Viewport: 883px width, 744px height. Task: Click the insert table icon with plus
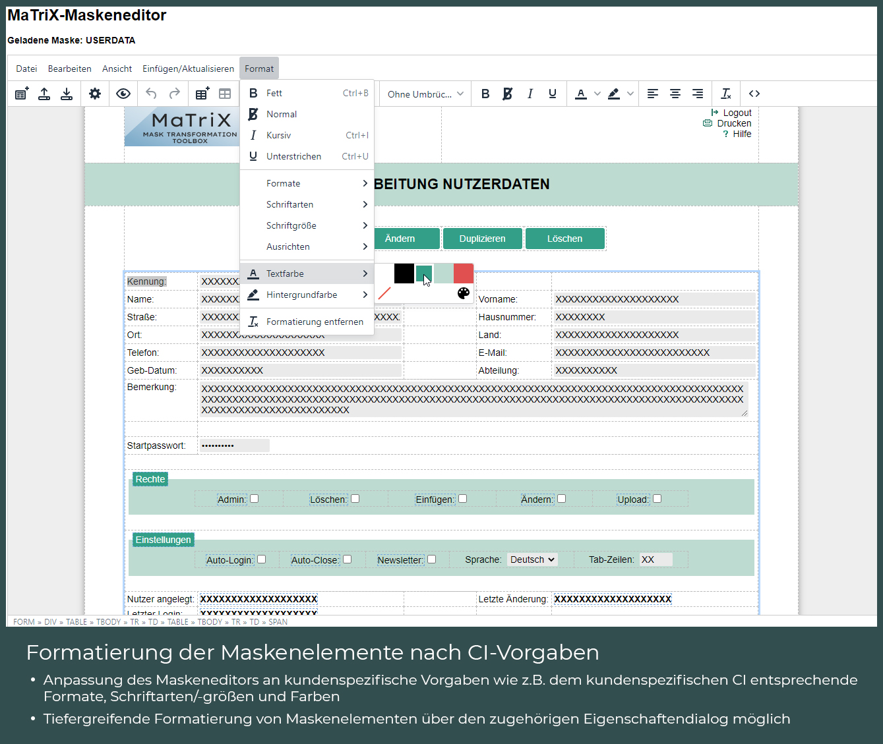tap(202, 94)
